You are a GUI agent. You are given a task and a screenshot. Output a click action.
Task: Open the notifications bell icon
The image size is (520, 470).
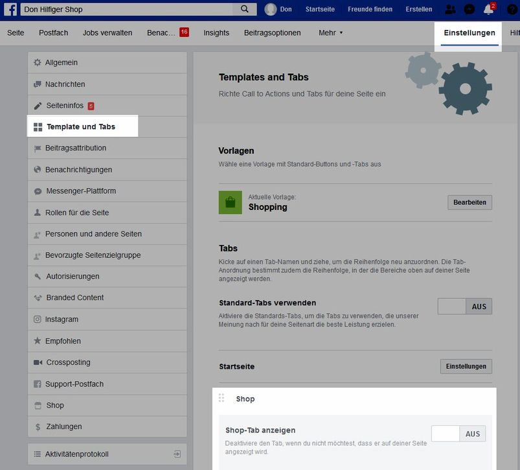488,10
